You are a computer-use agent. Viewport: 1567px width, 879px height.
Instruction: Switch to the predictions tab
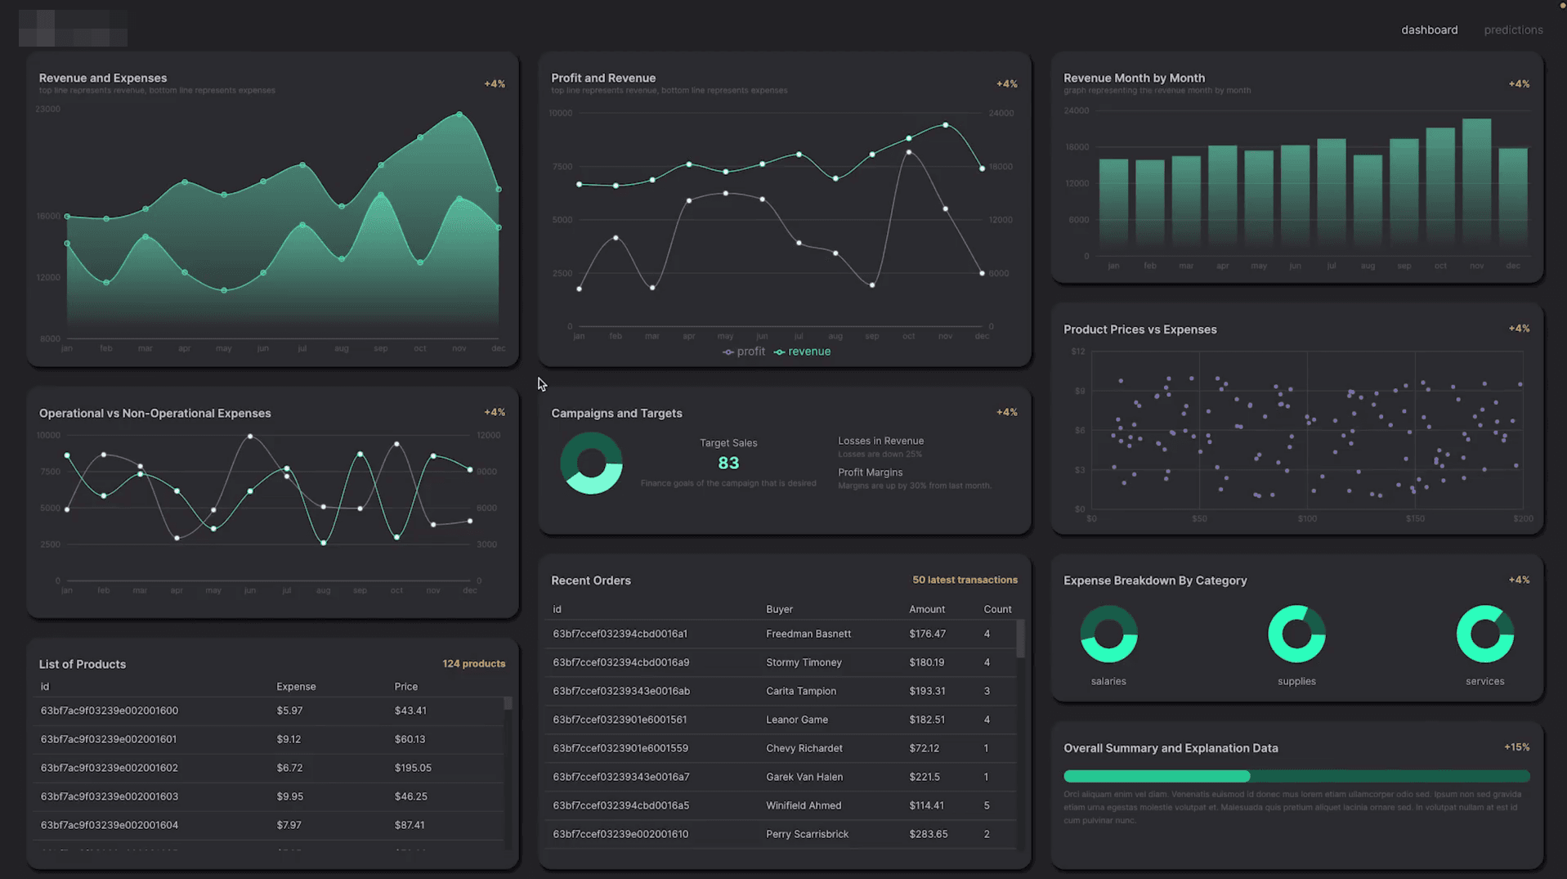coord(1513,30)
